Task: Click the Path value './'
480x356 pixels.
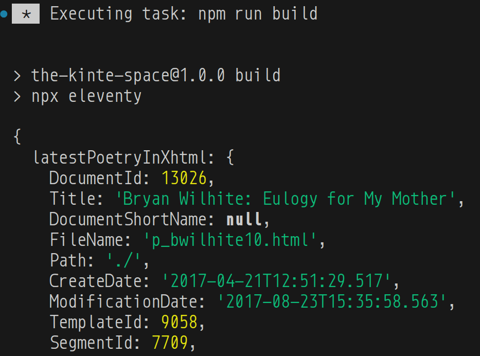Action: click(x=123, y=260)
